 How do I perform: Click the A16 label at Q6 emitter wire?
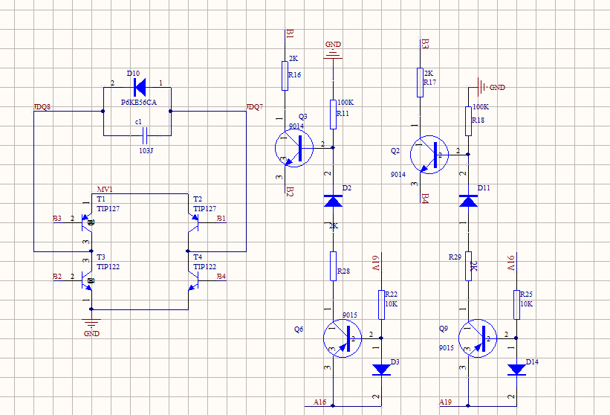pos(319,402)
